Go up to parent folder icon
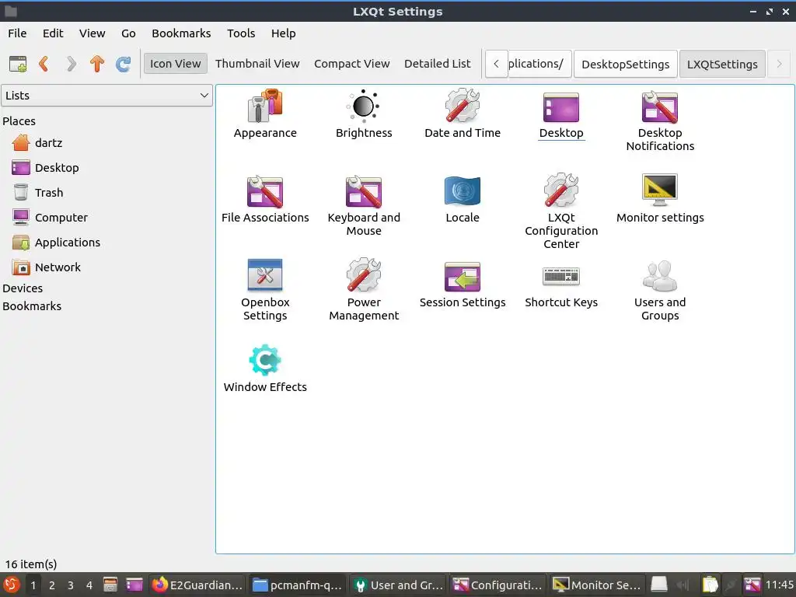This screenshot has height=597, width=796. pos(97,64)
